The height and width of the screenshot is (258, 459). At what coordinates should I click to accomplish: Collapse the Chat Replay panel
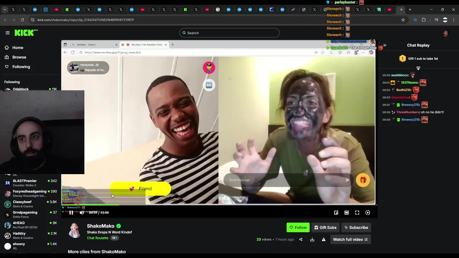point(384,46)
